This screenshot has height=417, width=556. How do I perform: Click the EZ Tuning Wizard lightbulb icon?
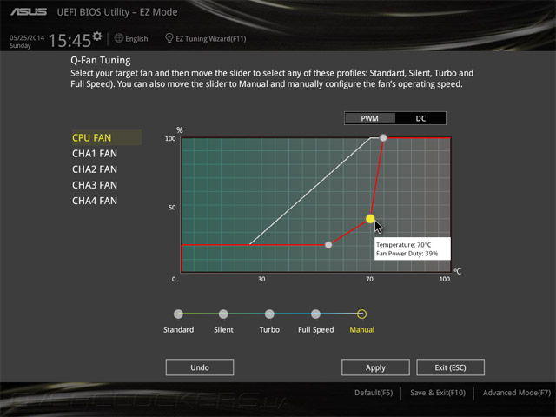tap(169, 38)
